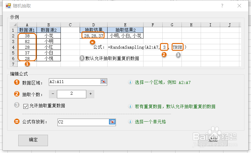Click the note 默认允许抽取到重复的数据

coord(112,59)
